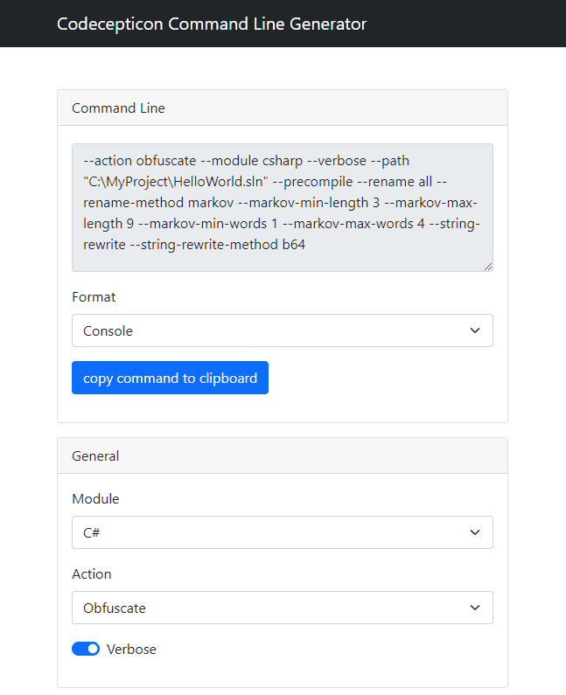
Task: Click the b64 text ending the command
Action: tap(294, 245)
